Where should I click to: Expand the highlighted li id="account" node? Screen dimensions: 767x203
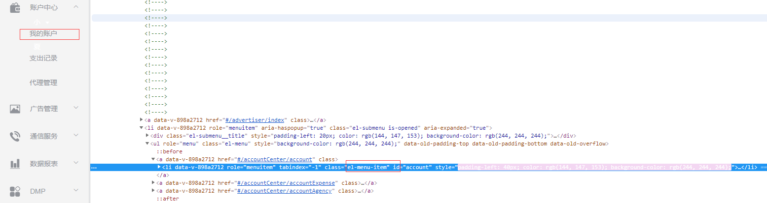(x=159, y=167)
